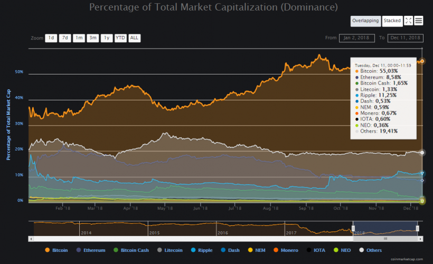Choose the YTD zoom button
433x264 pixels.
pos(120,38)
